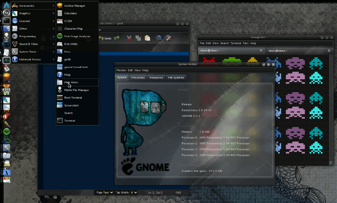337x203 pixels.
Task: Launch Disk Usage Analyzer
Action: pos(77,36)
